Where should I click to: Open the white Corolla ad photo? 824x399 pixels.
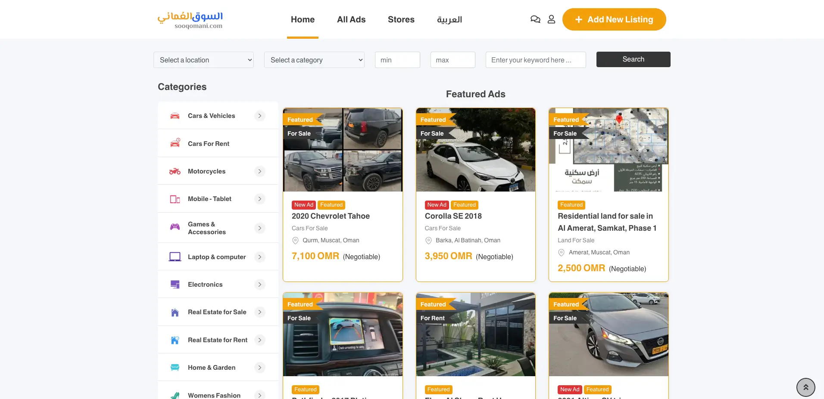(476, 150)
